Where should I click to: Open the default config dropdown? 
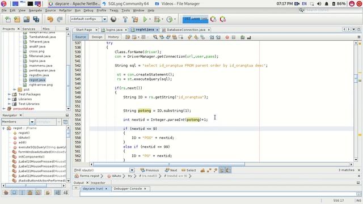[104, 19]
